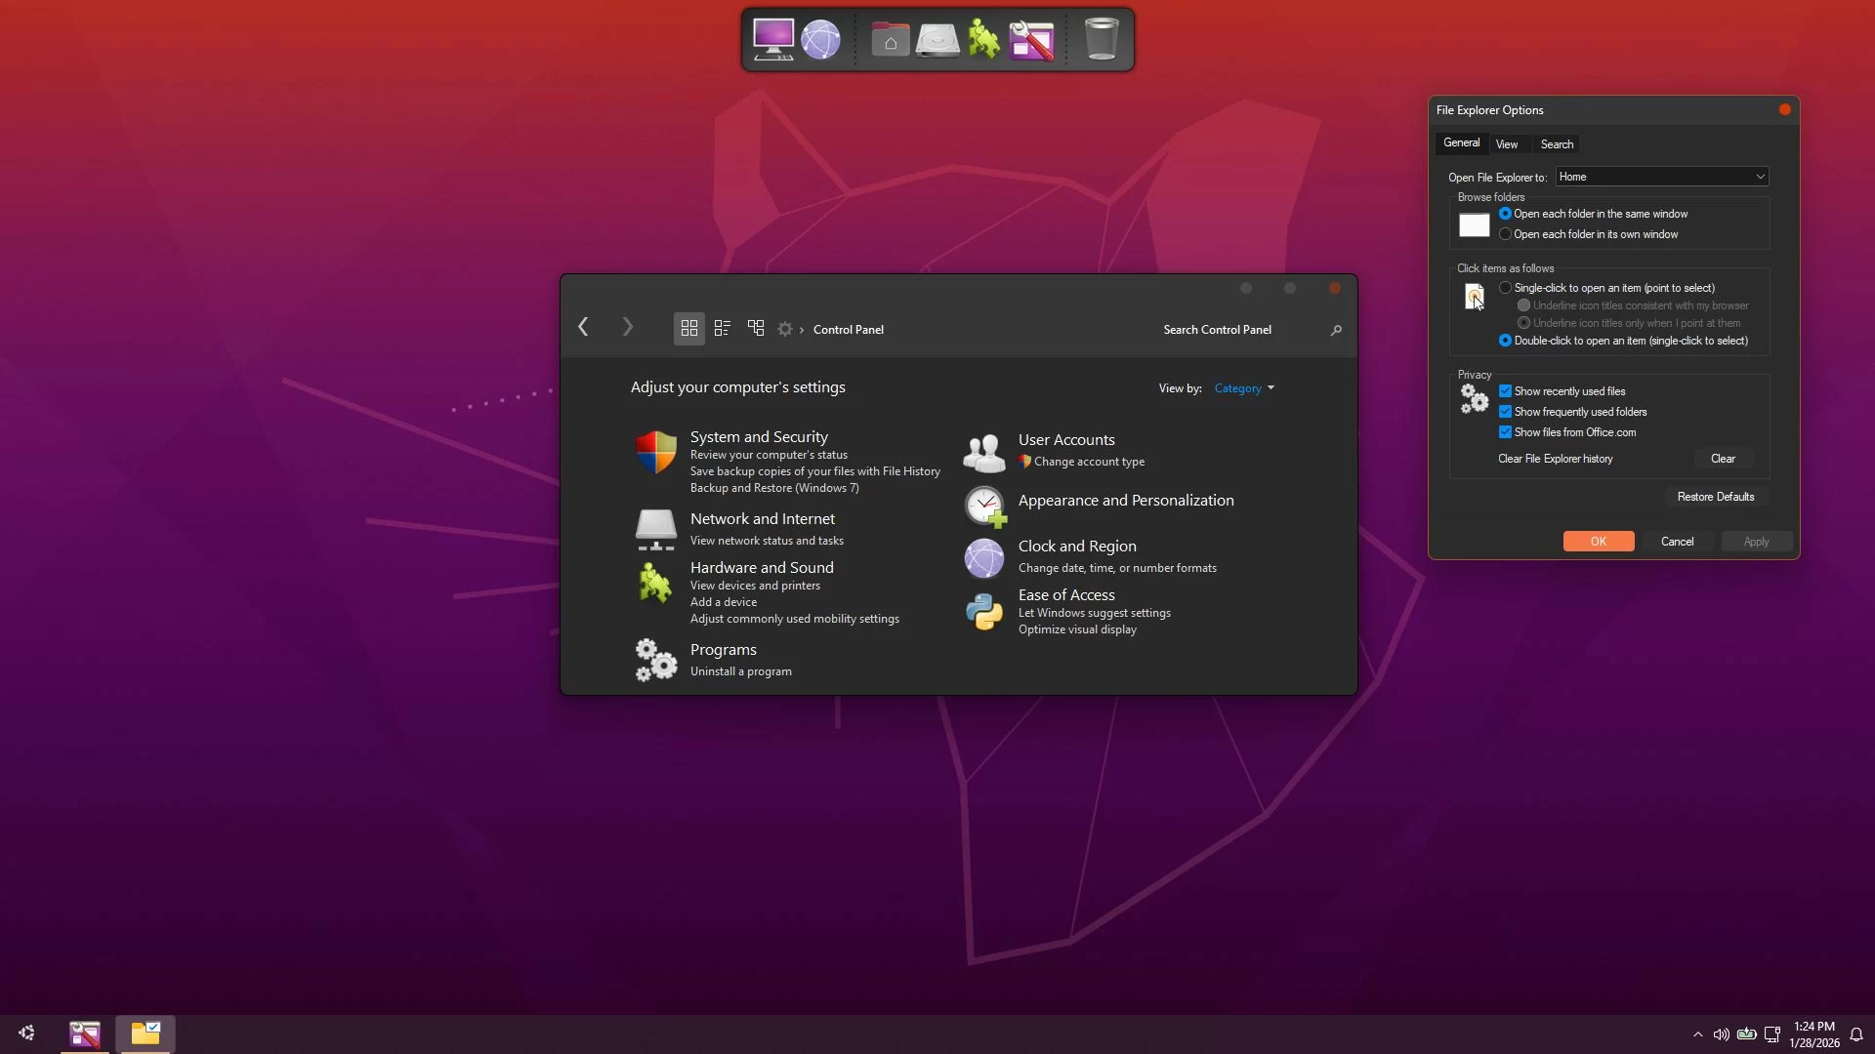Click the Restore Defaults button
Image resolution: width=1875 pixels, height=1054 pixels.
[x=1715, y=497]
